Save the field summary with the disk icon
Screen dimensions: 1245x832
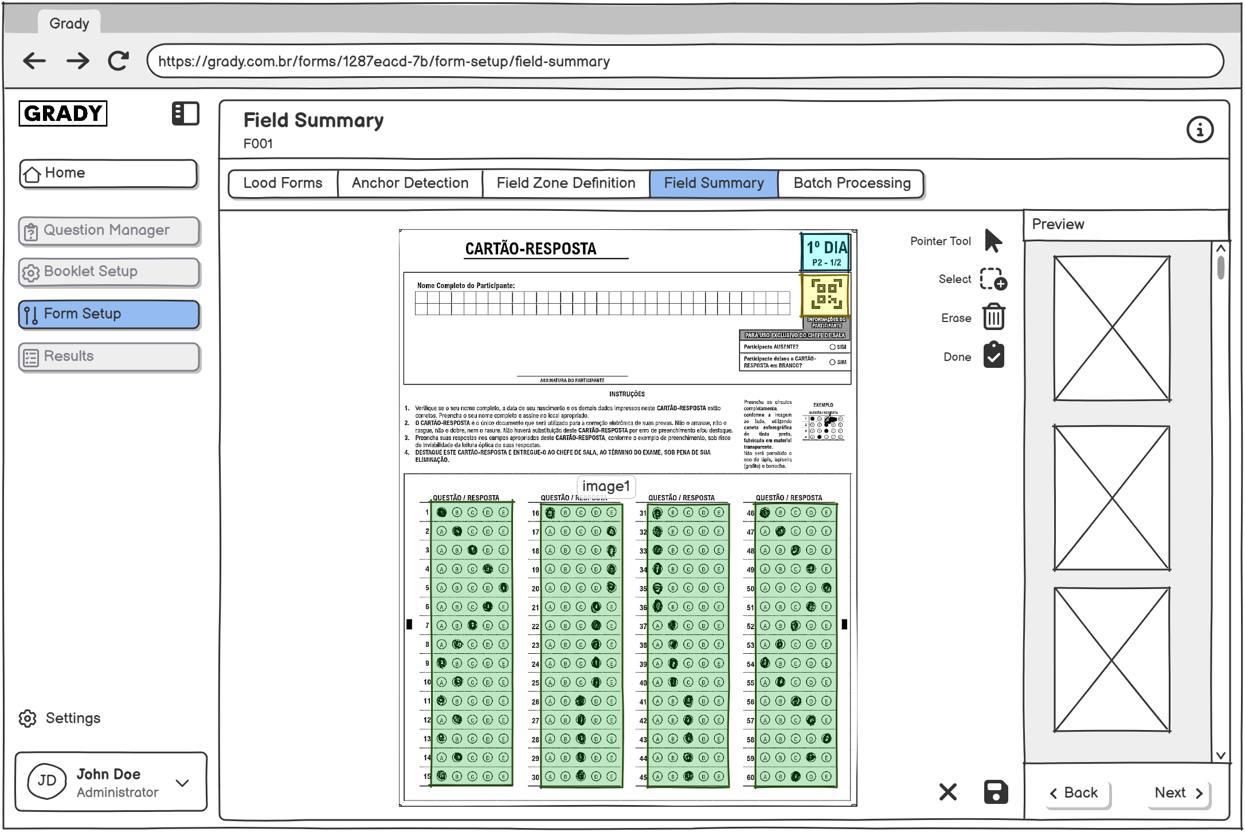coord(995,792)
